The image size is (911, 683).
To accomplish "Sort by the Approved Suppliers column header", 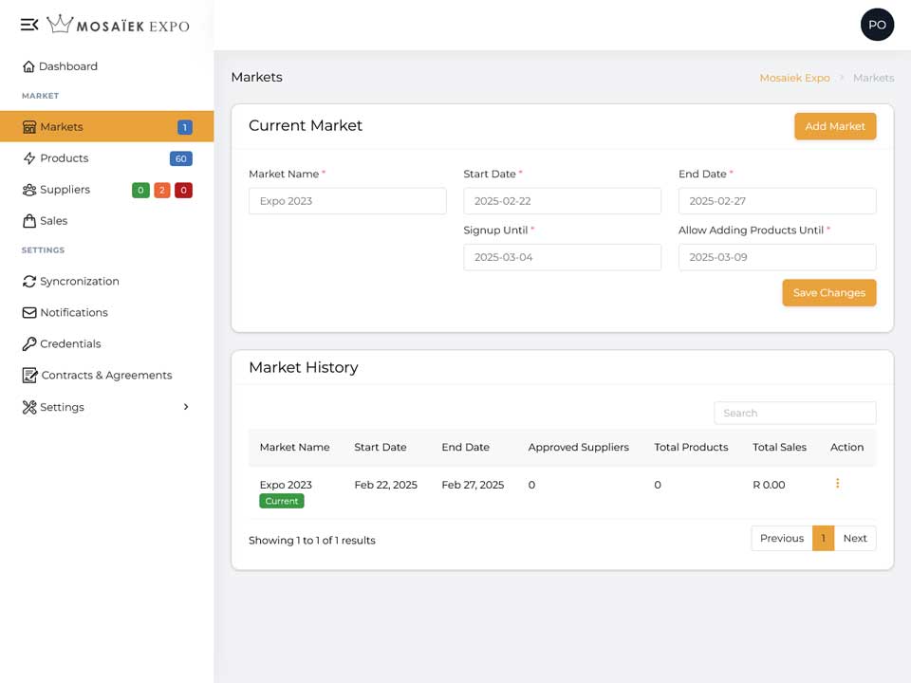I will click(578, 447).
